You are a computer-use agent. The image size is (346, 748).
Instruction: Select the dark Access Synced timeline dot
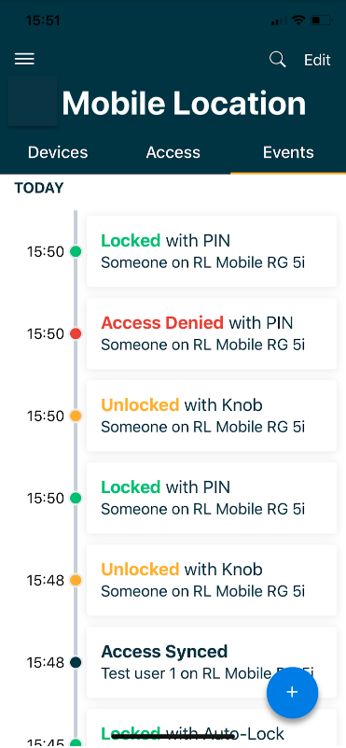coord(76,662)
